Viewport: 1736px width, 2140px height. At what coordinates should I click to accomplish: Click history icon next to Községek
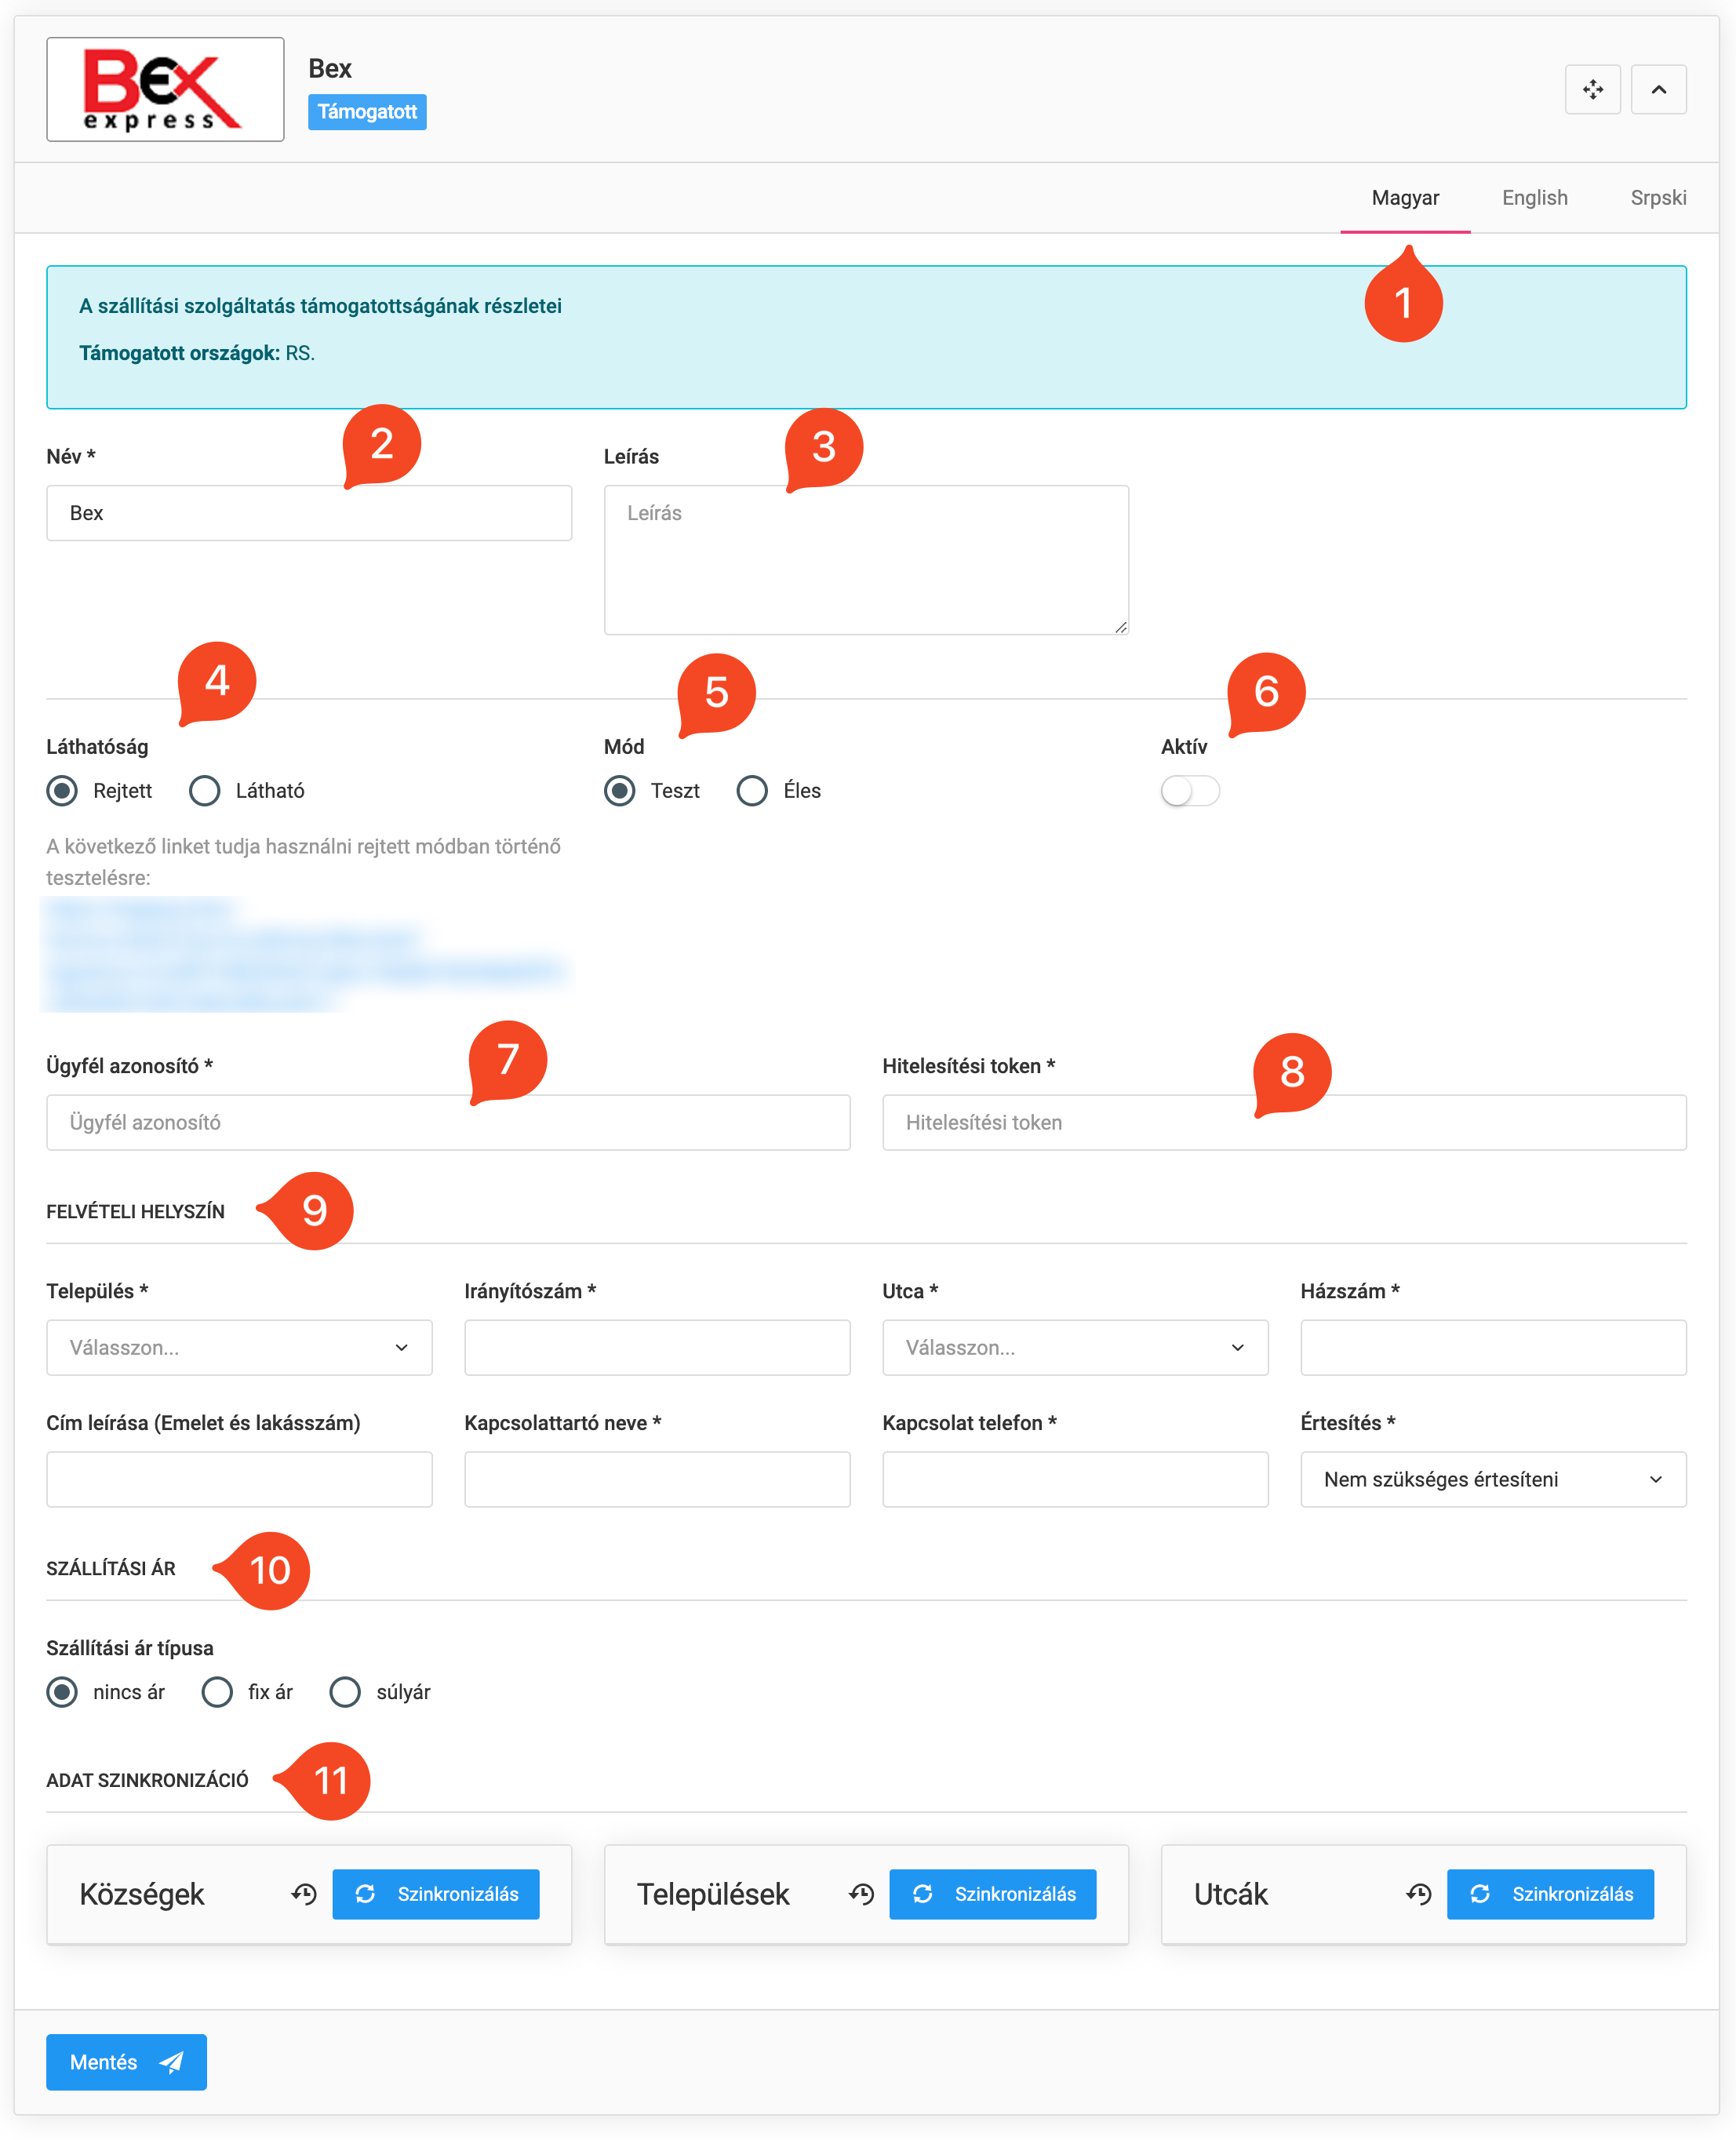click(304, 1894)
